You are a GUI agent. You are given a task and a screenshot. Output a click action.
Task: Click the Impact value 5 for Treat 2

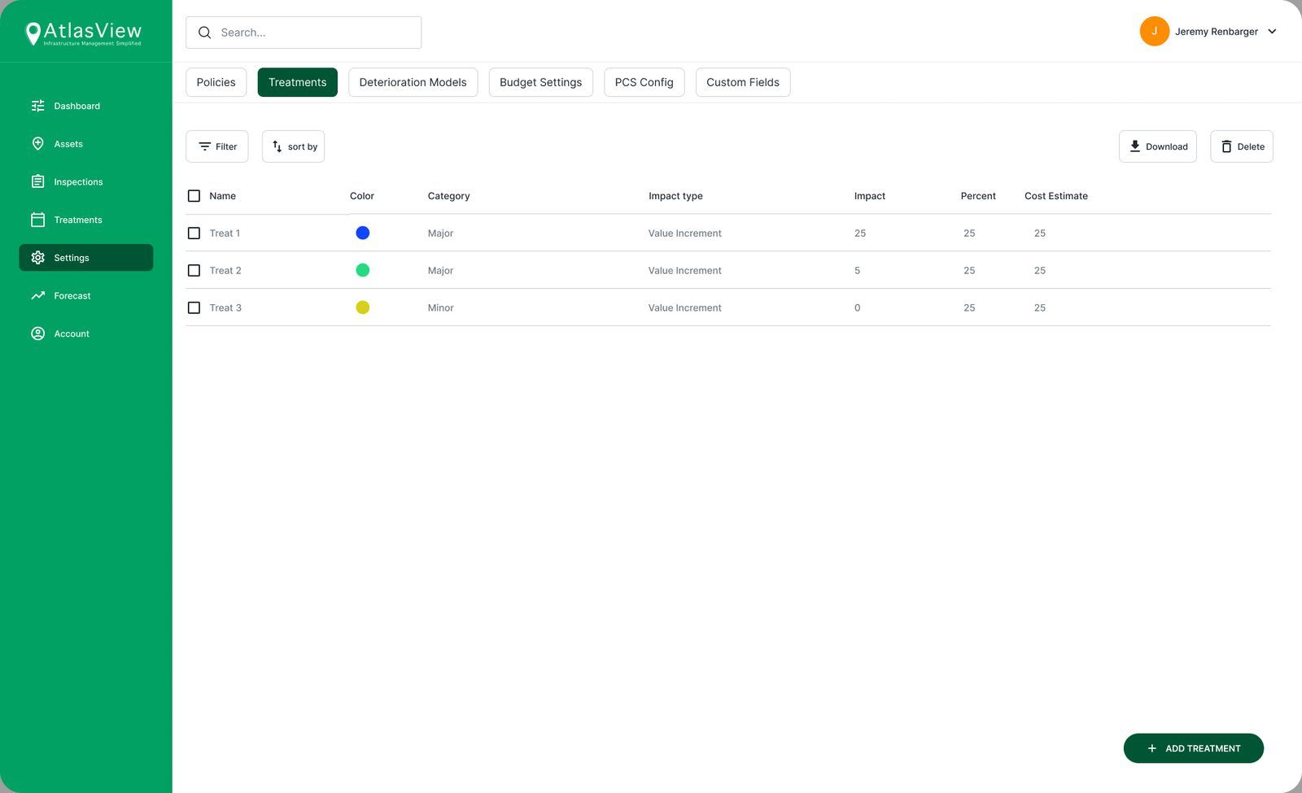(857, 271)
